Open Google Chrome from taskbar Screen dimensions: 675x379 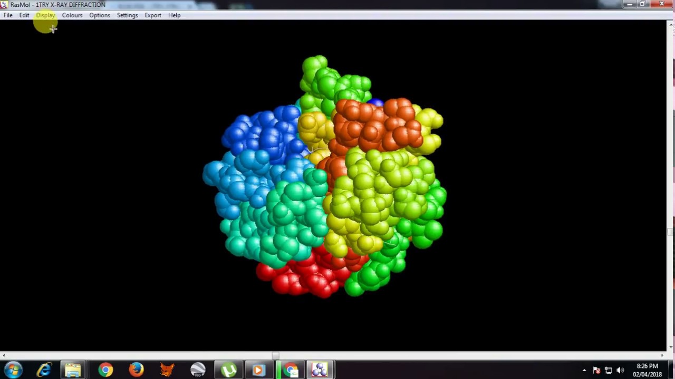tap(105, 370)
